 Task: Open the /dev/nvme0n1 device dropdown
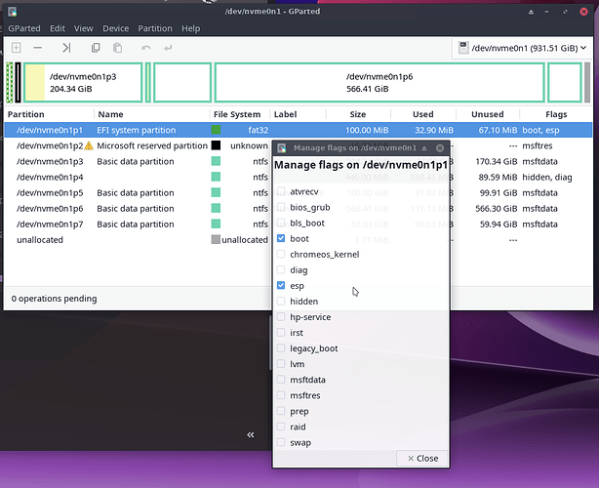(x=522, y=48)
